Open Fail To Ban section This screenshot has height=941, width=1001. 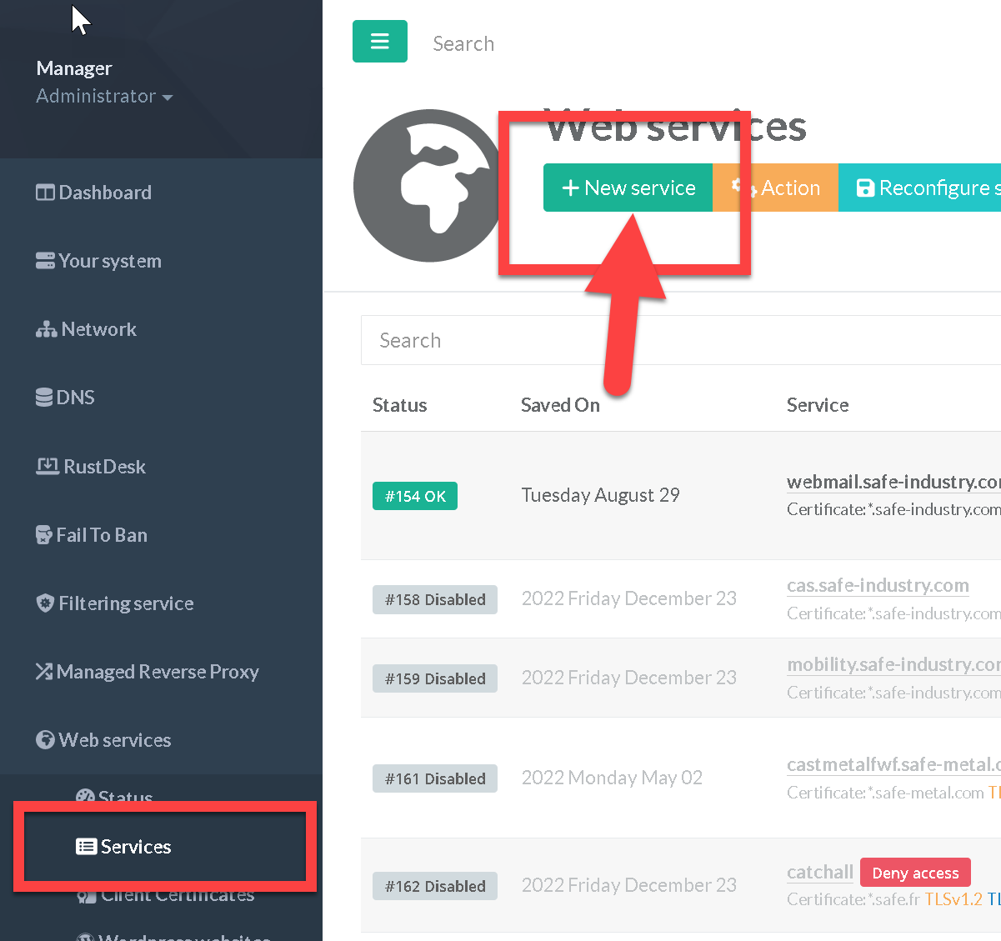click(92, 535)
